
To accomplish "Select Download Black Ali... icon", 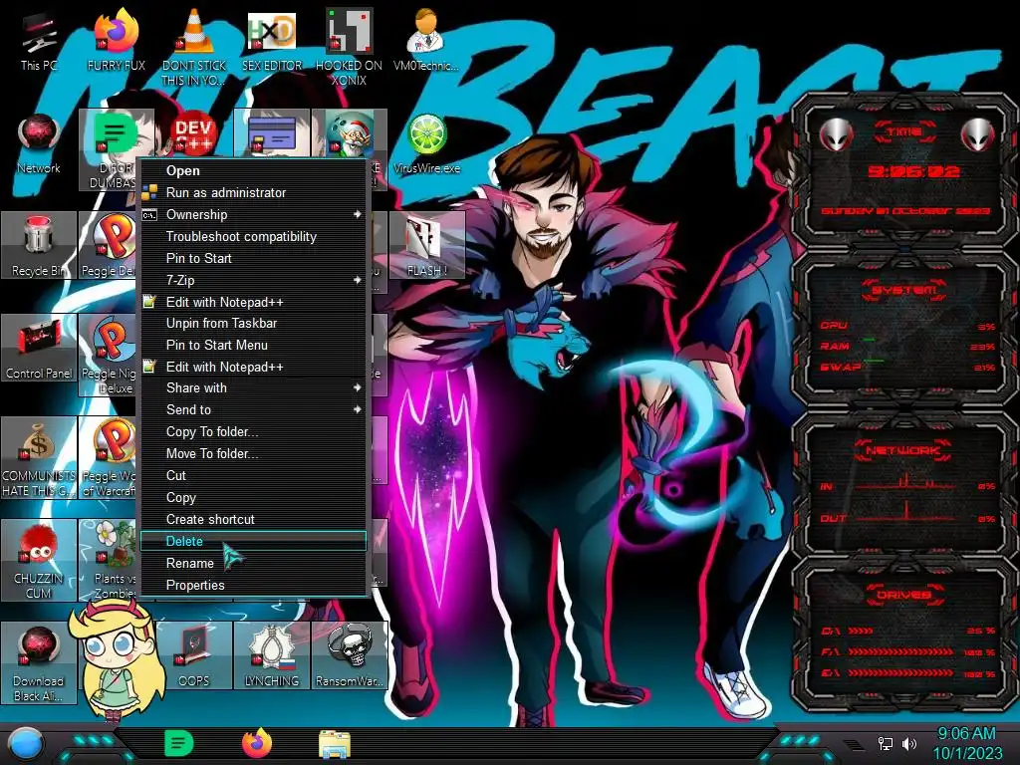I will 39,663.
